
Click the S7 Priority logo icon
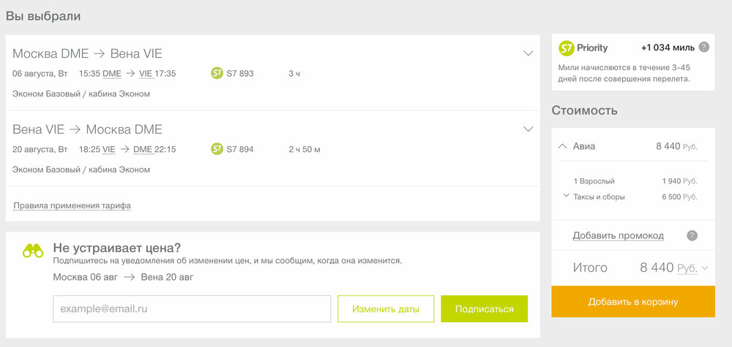tap(567, 48)
